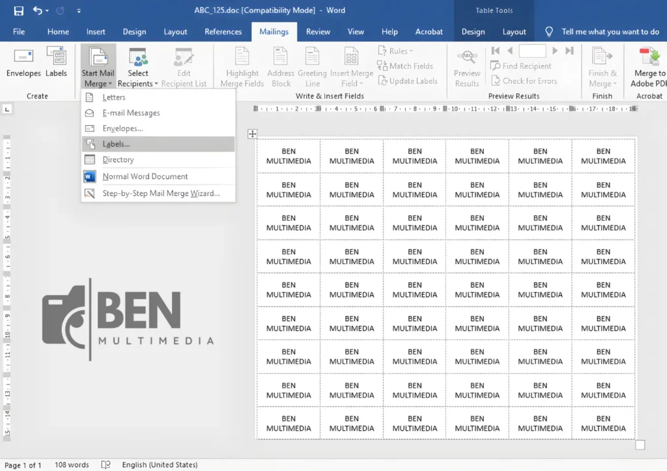Select Normal Word Document menu entry
Viewport: 667px width, 471px height.
tap(145, 176)
